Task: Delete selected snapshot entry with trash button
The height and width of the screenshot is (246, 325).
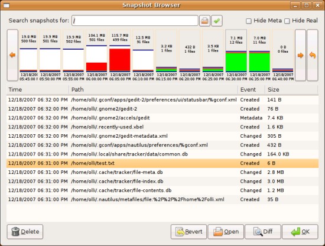Action: point(25,232)
